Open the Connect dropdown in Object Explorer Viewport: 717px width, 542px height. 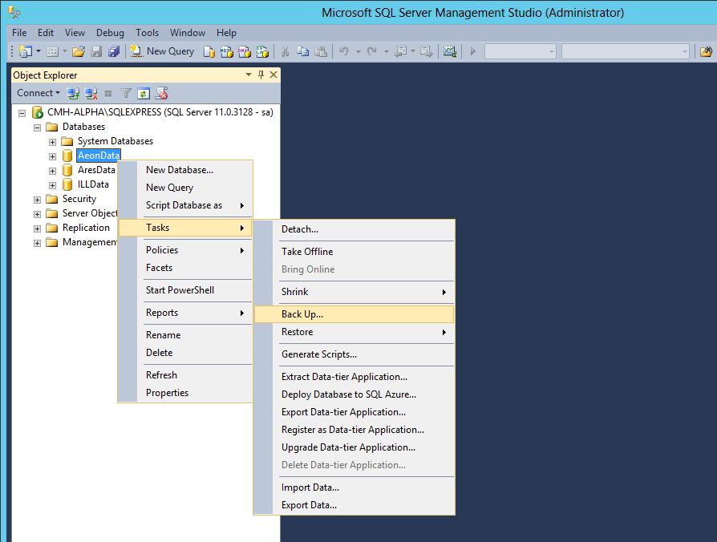[38, 92]
